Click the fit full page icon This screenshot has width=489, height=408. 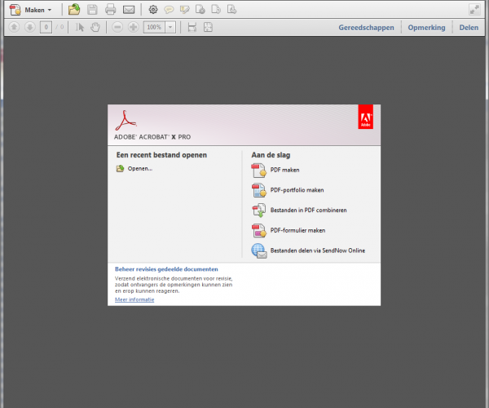(208, 28)
